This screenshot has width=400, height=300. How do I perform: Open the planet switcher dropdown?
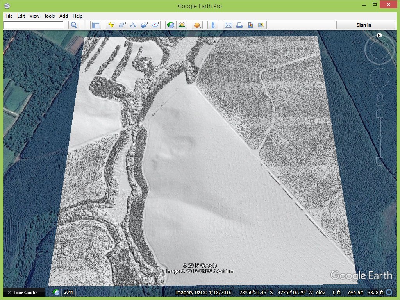pyautogui.click(x=197, y=25)
